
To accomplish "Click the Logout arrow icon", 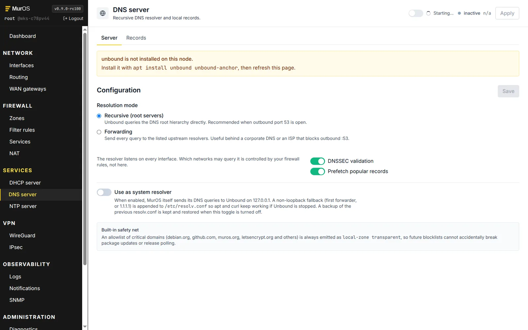I will point(65,18).
